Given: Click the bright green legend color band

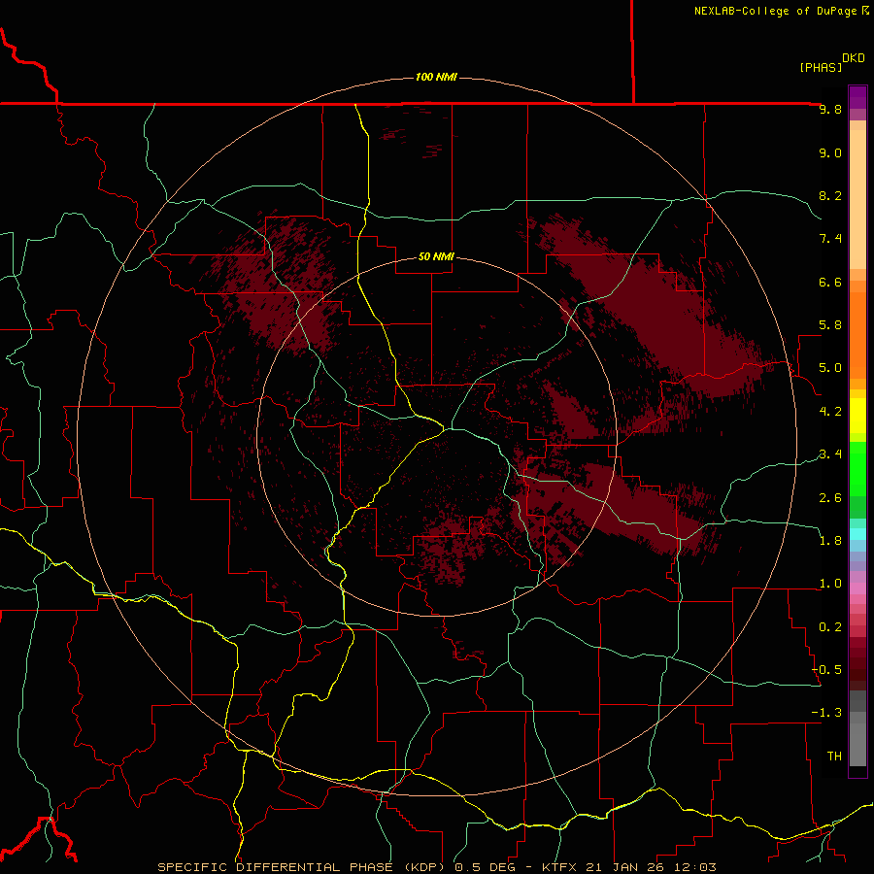Looking at the screenshot, I should 857,469.
